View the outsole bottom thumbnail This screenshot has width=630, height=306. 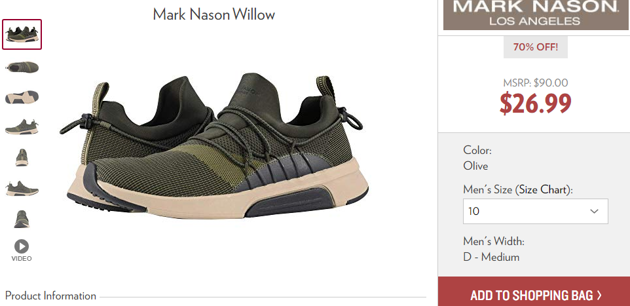[22, 98]
